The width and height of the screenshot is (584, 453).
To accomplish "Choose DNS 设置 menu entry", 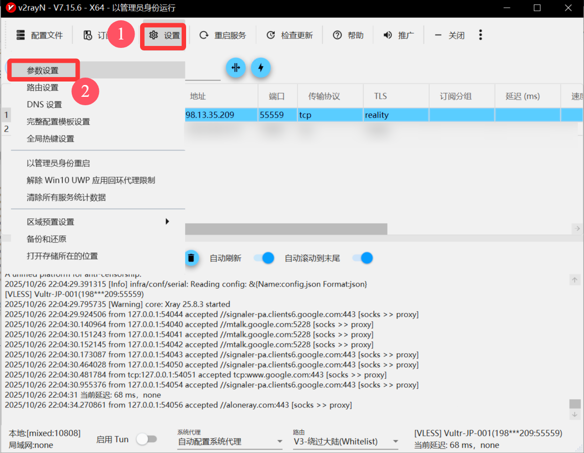I will 45,104.
